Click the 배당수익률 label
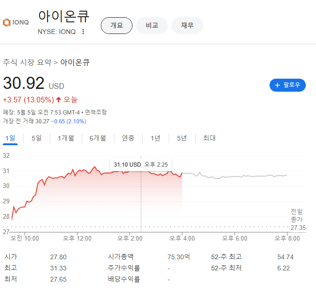This screenshot has height=289, width=316. [124, 279]
